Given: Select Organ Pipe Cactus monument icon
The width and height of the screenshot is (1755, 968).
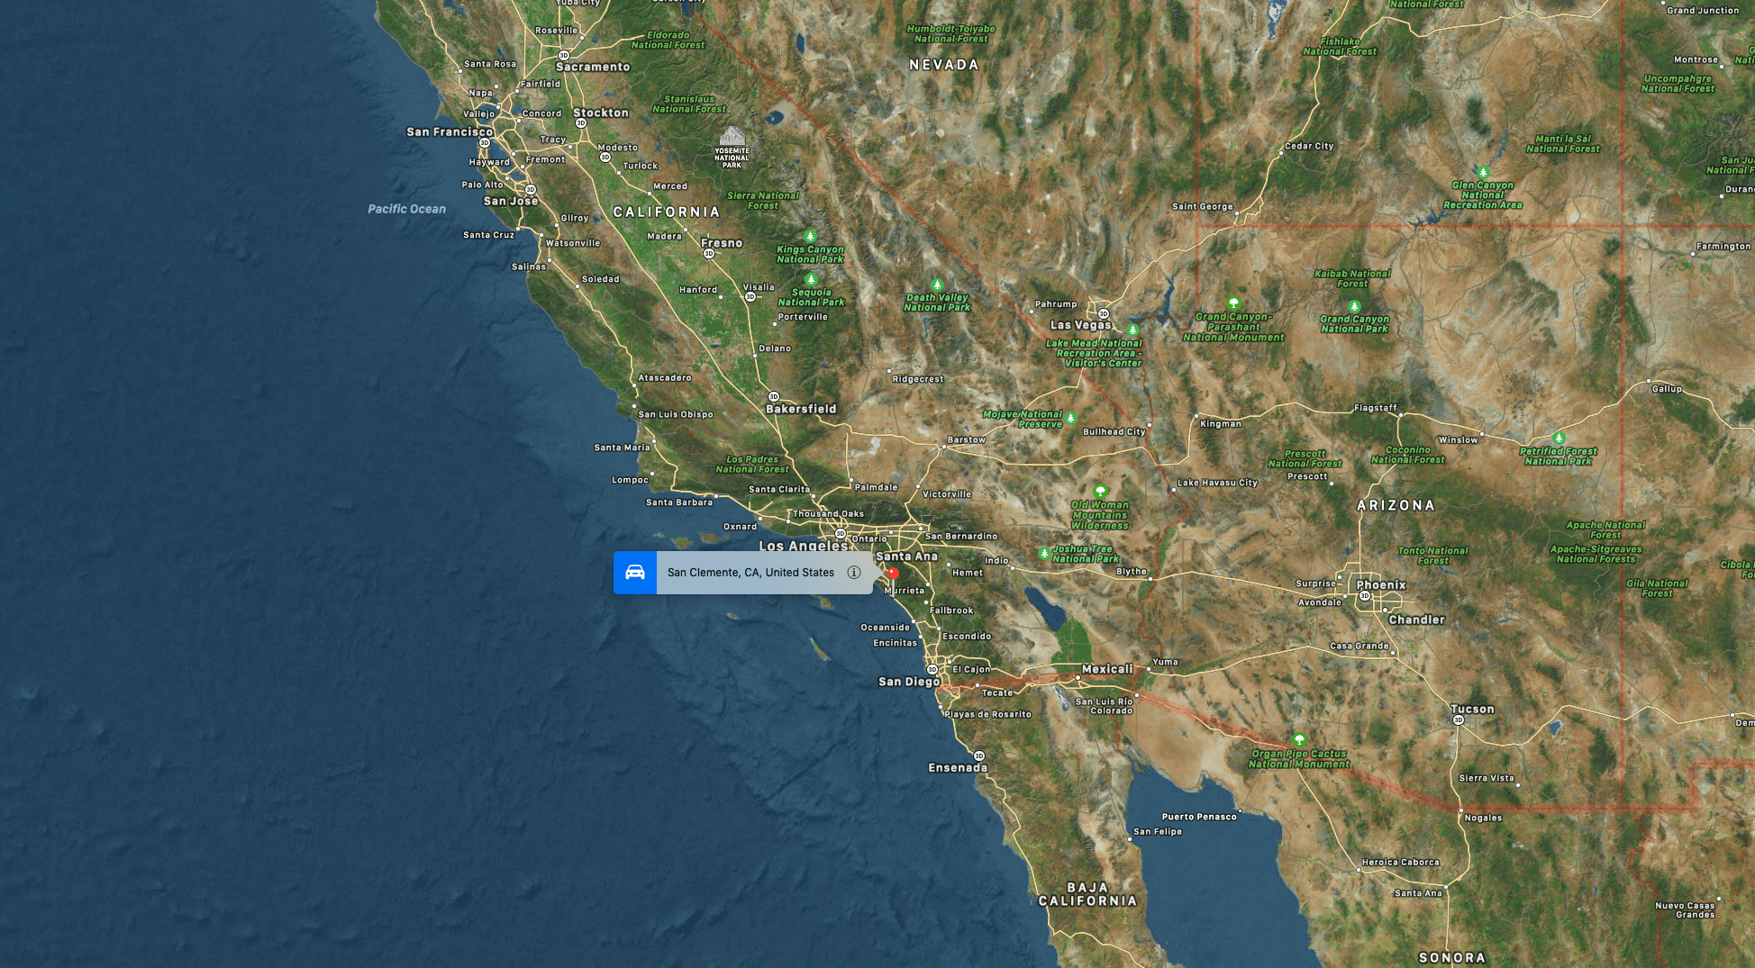Looking at the screenshot, I should pos(1299,740).
